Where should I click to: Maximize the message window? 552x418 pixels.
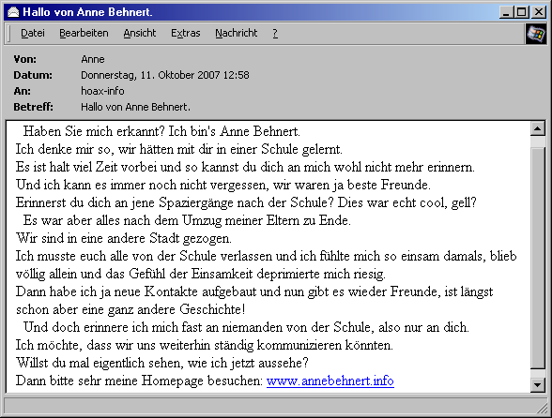tap(521, 12)
